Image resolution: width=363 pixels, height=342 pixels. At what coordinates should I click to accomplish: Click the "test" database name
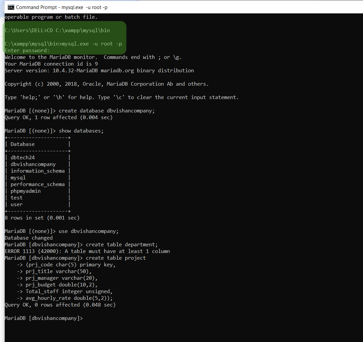(16, 197)
